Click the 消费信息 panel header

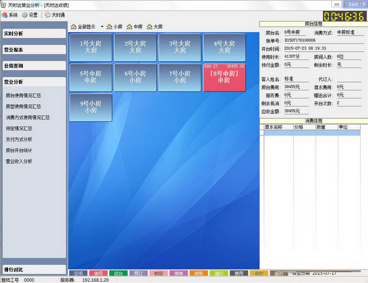click(313, 121)
